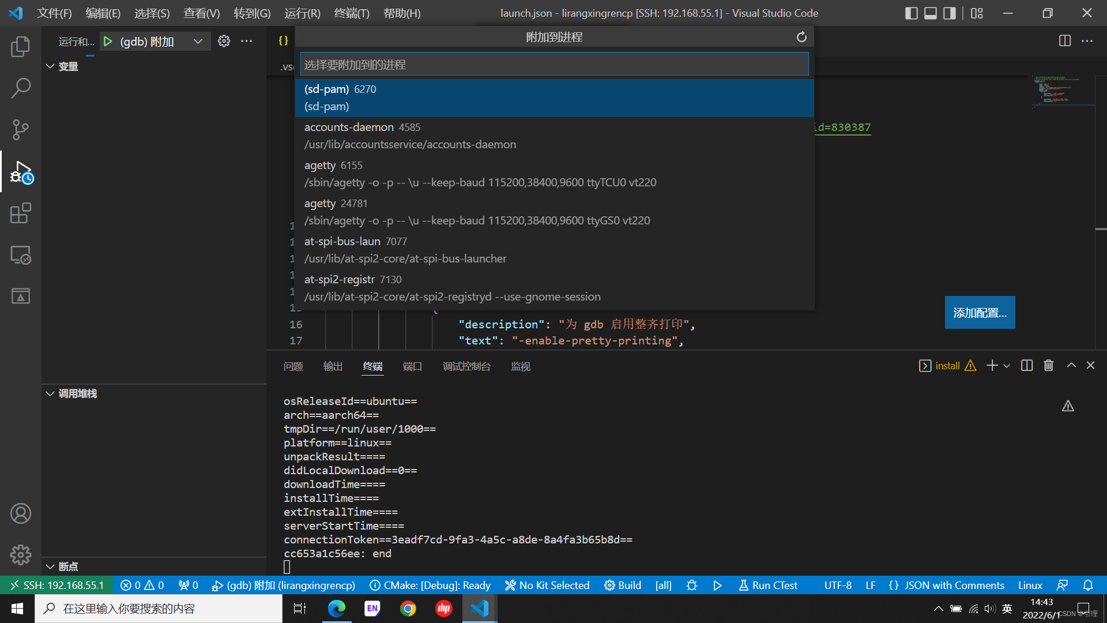
Task: Select the agetty 6155 process
Action: tap(554, 174)
